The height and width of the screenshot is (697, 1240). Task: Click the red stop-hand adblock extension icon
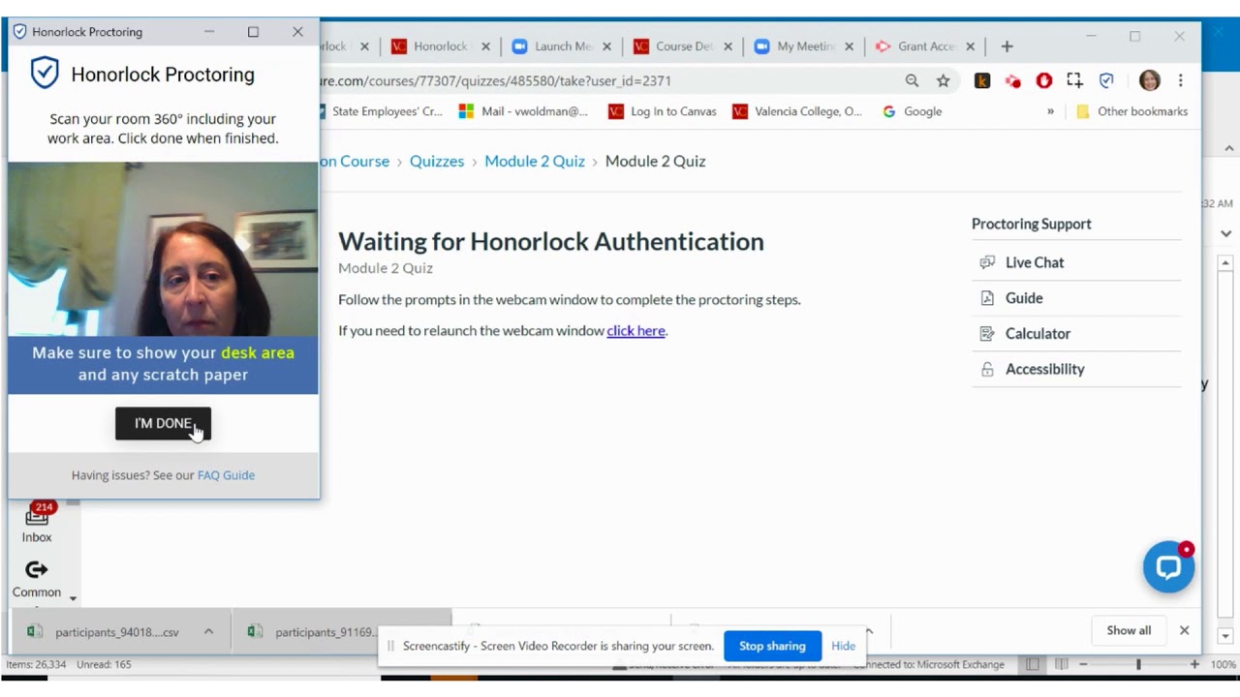[1043, 81]
